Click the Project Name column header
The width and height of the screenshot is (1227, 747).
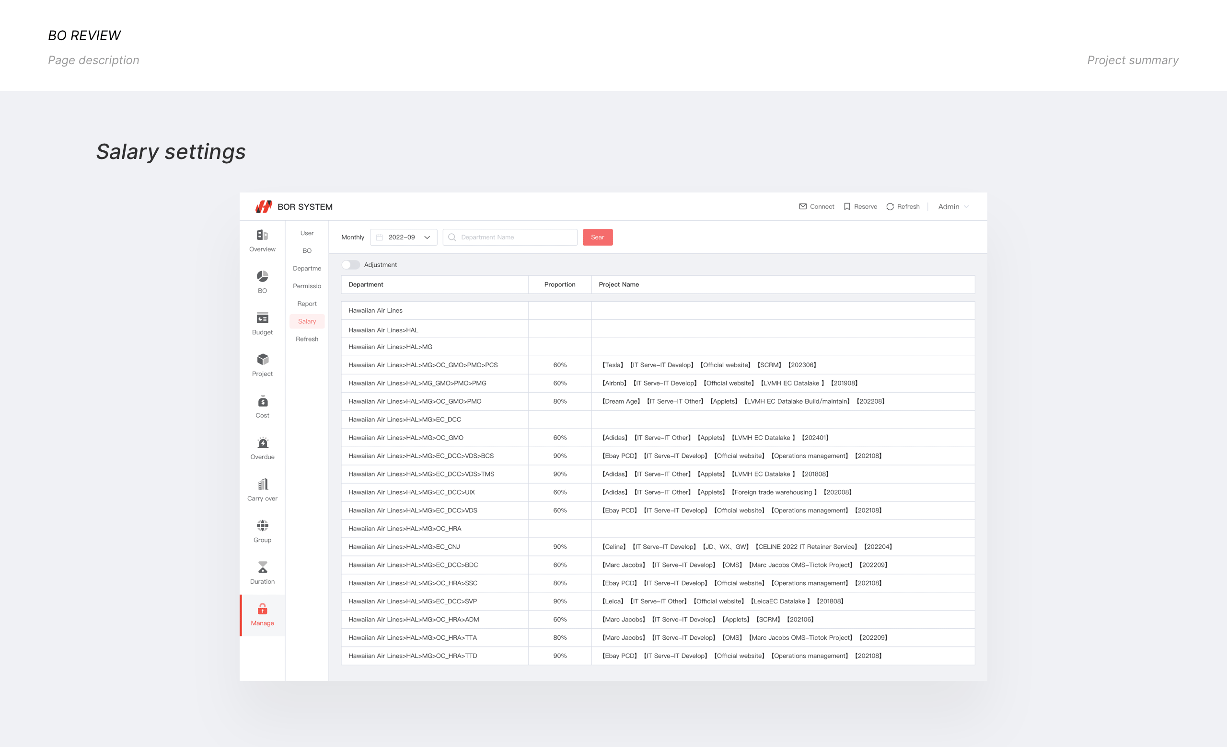coord(783,284)
